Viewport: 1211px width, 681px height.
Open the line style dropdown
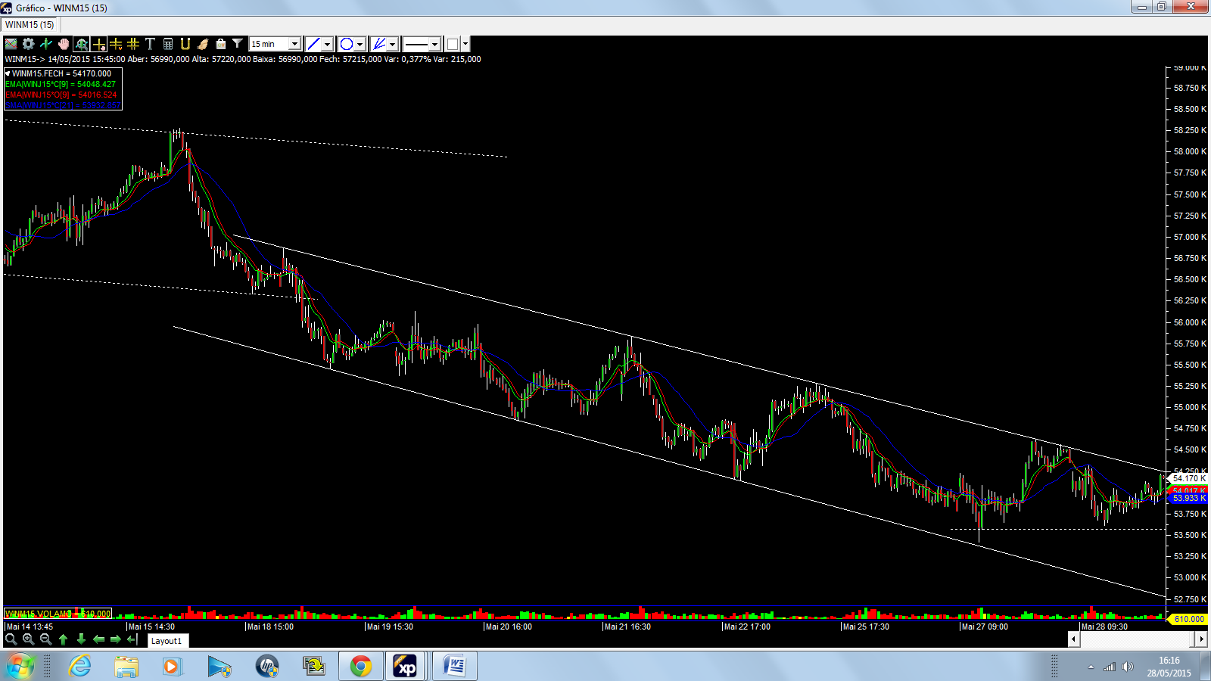[x=422, y=44]
